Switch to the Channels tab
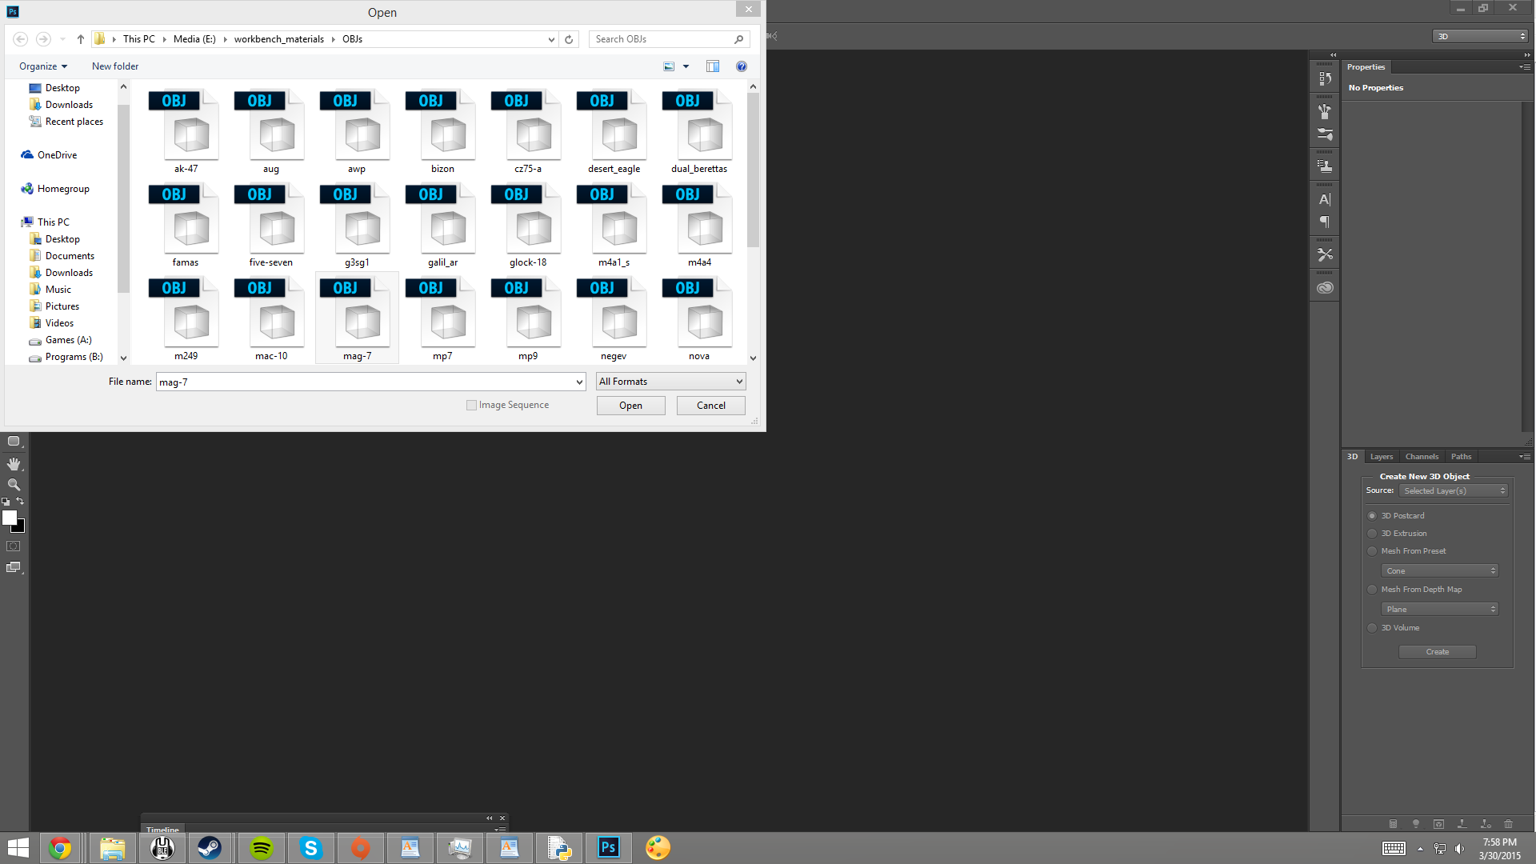The image size is (1536, 864). click(x=1422, y=457)
